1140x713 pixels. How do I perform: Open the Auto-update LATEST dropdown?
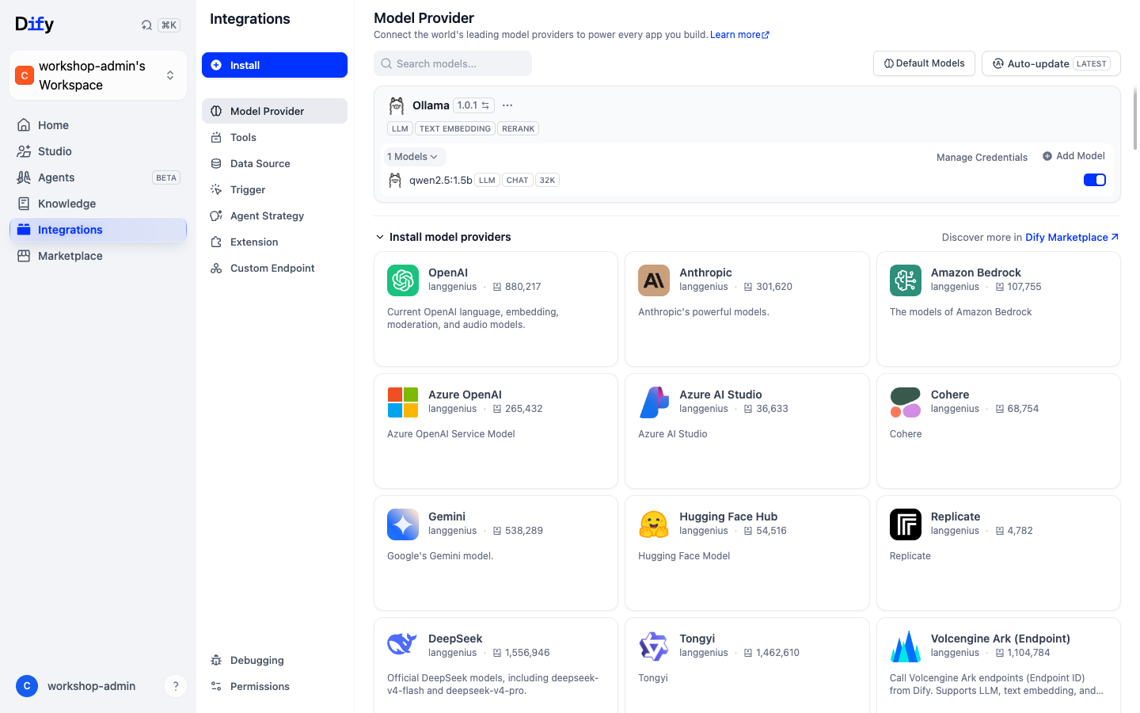[1051, 63]
